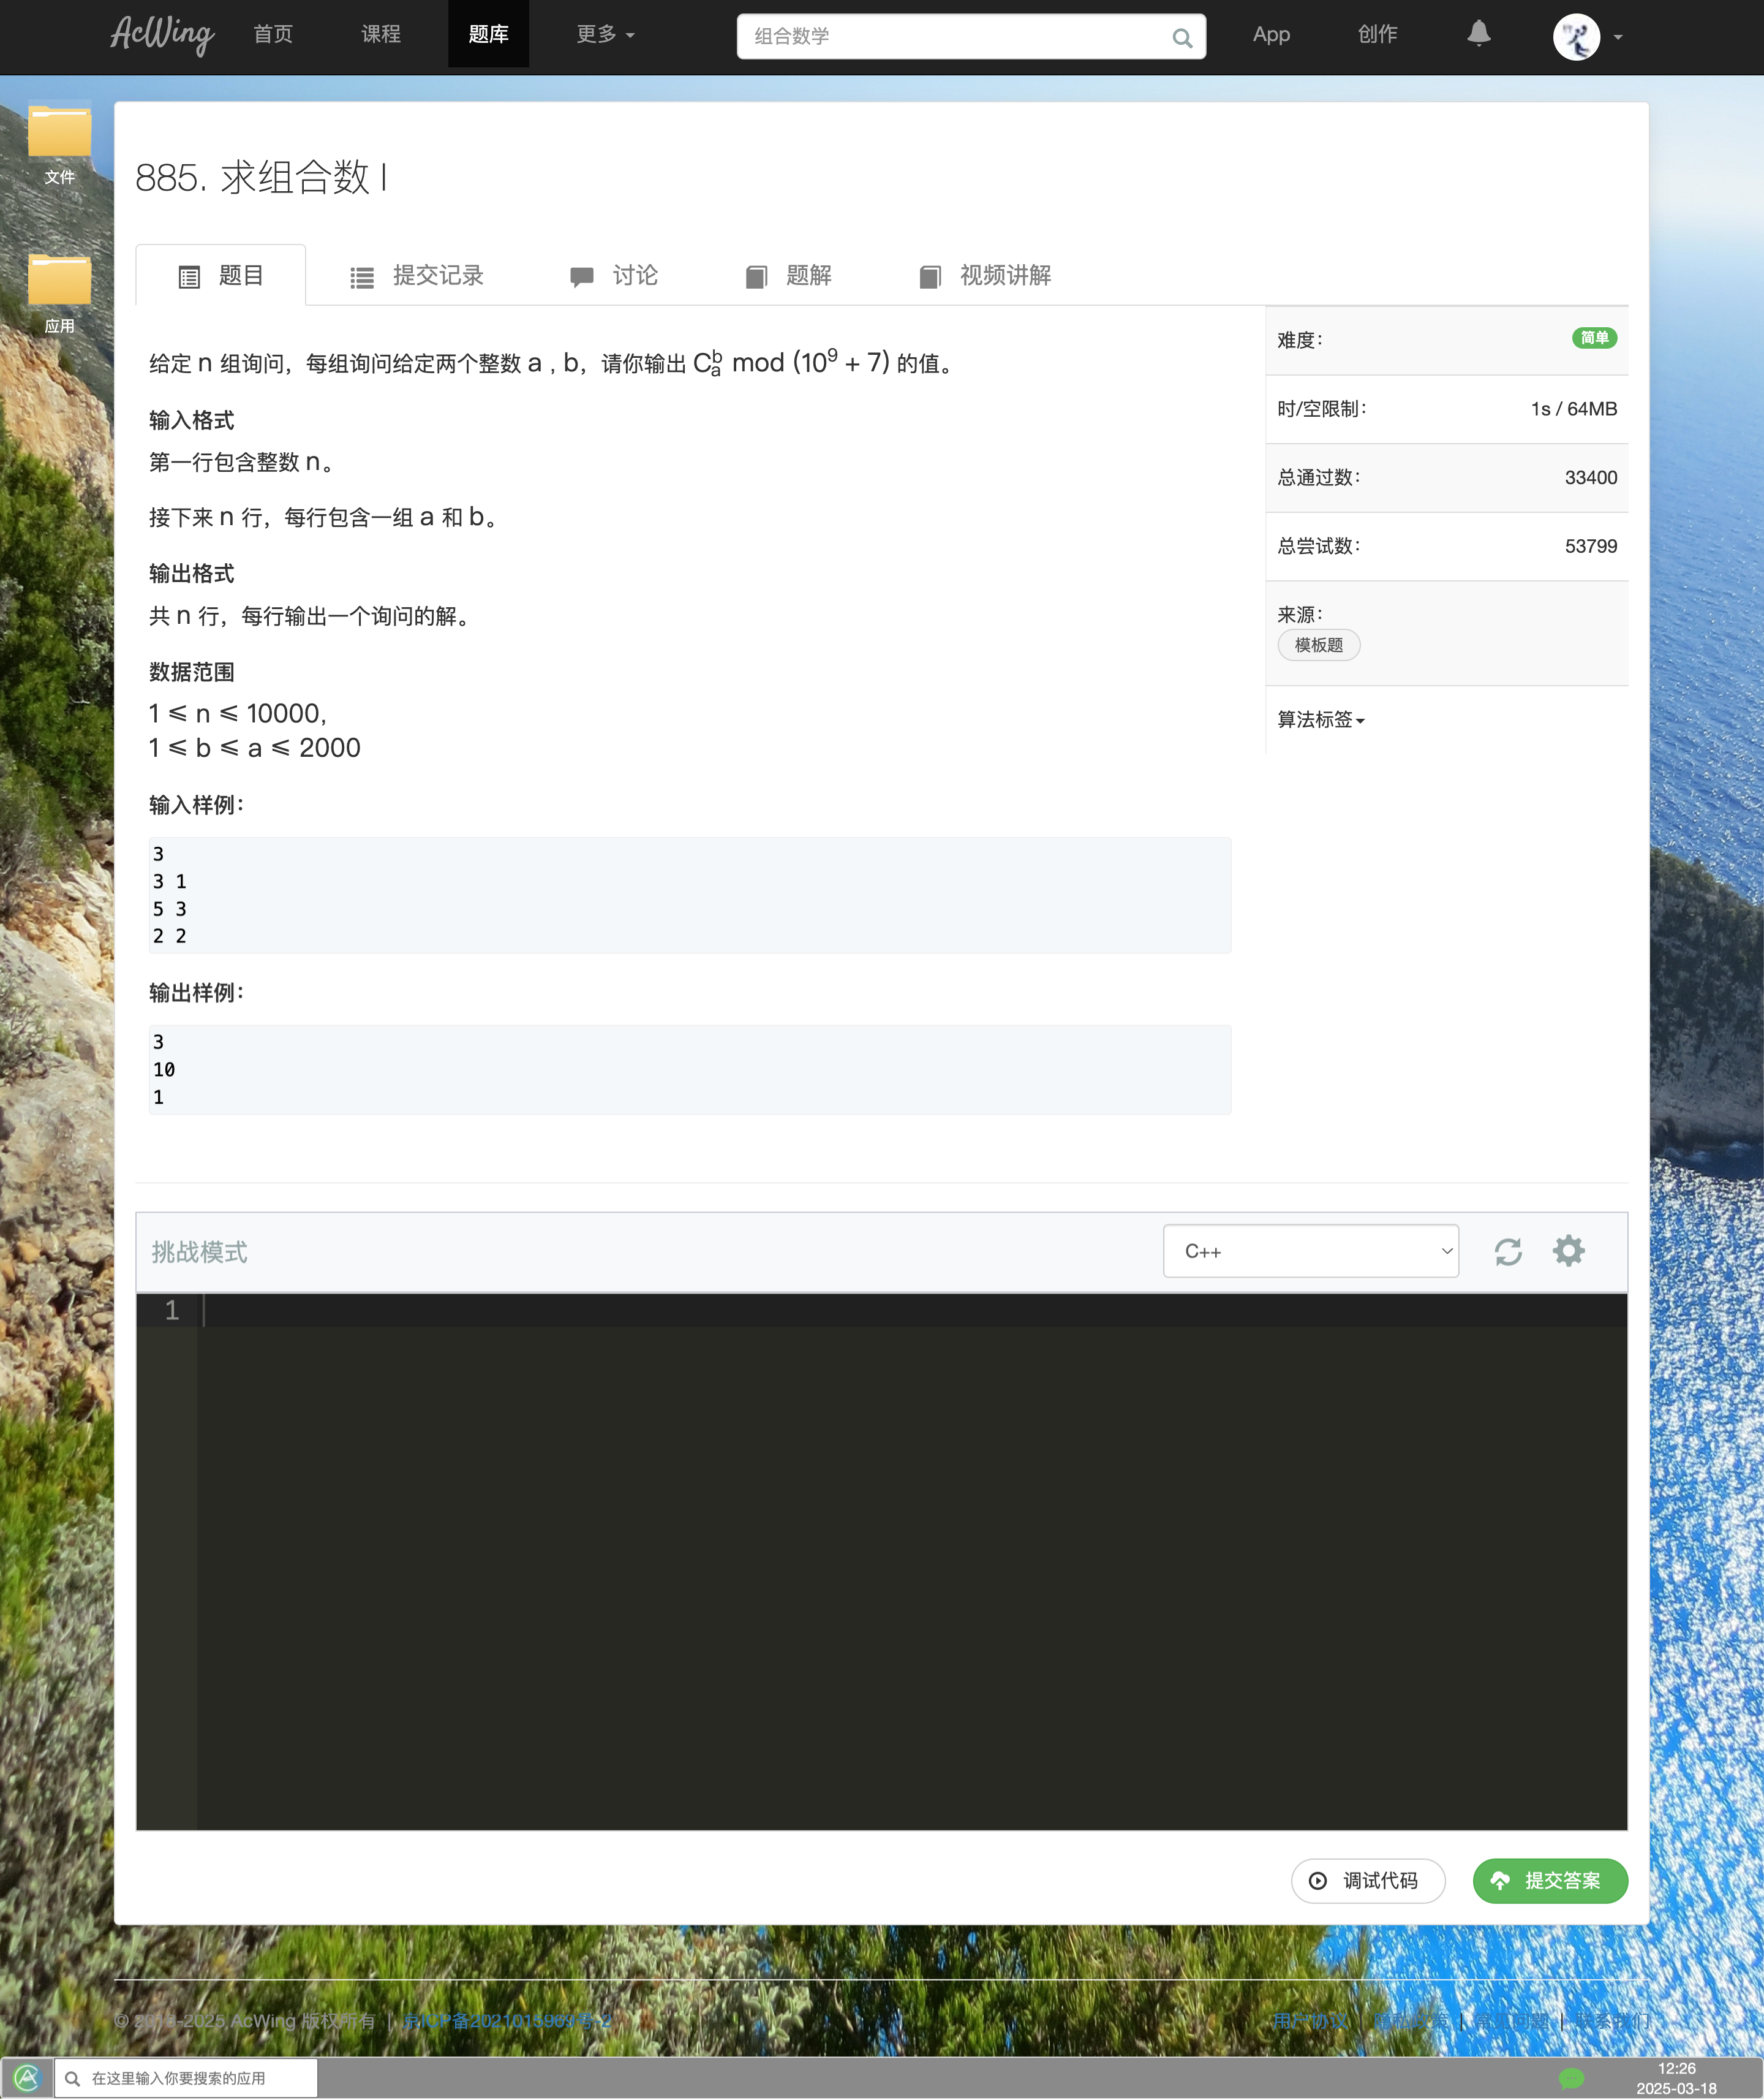This screenshot has height=2100, width=1764.
Task: Open 课程 in the navbar
Action: [381, 35]
